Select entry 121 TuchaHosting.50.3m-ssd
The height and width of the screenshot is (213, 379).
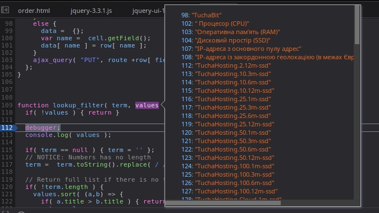tap(226, 141)
